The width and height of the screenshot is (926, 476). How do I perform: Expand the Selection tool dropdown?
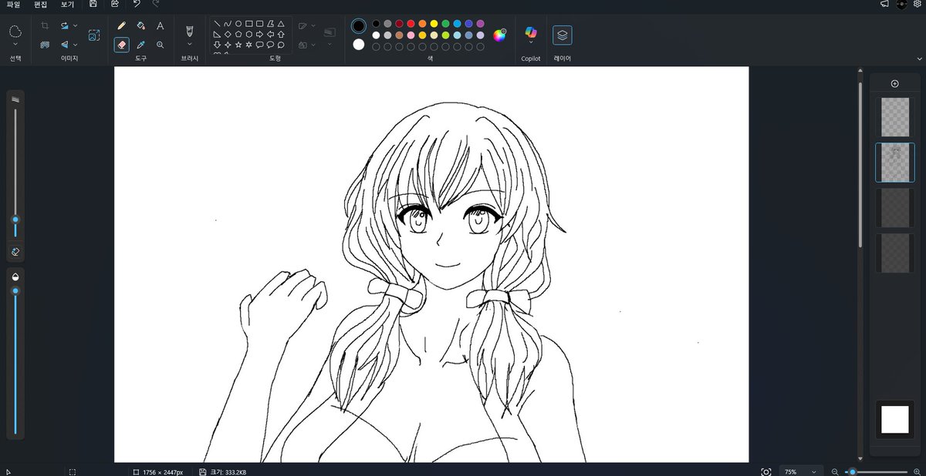tap(15, 43)
